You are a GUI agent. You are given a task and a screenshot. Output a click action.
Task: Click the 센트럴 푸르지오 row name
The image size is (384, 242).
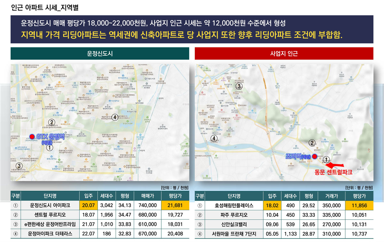pyautogui.click(x=50, y=215)
